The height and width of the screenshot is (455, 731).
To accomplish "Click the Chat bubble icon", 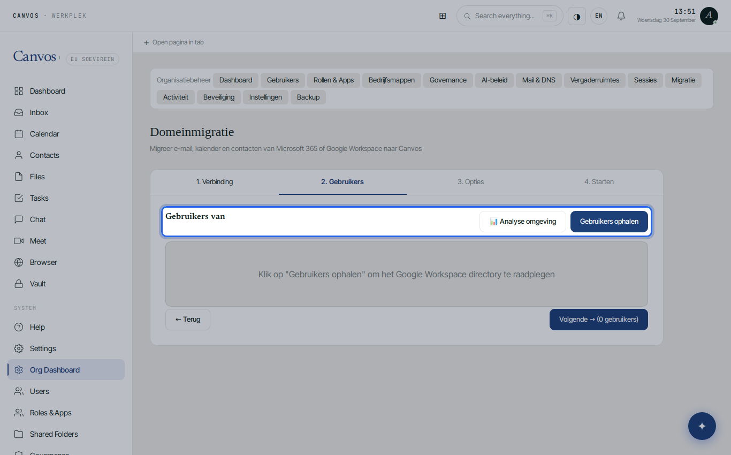I will click(19, 219).
